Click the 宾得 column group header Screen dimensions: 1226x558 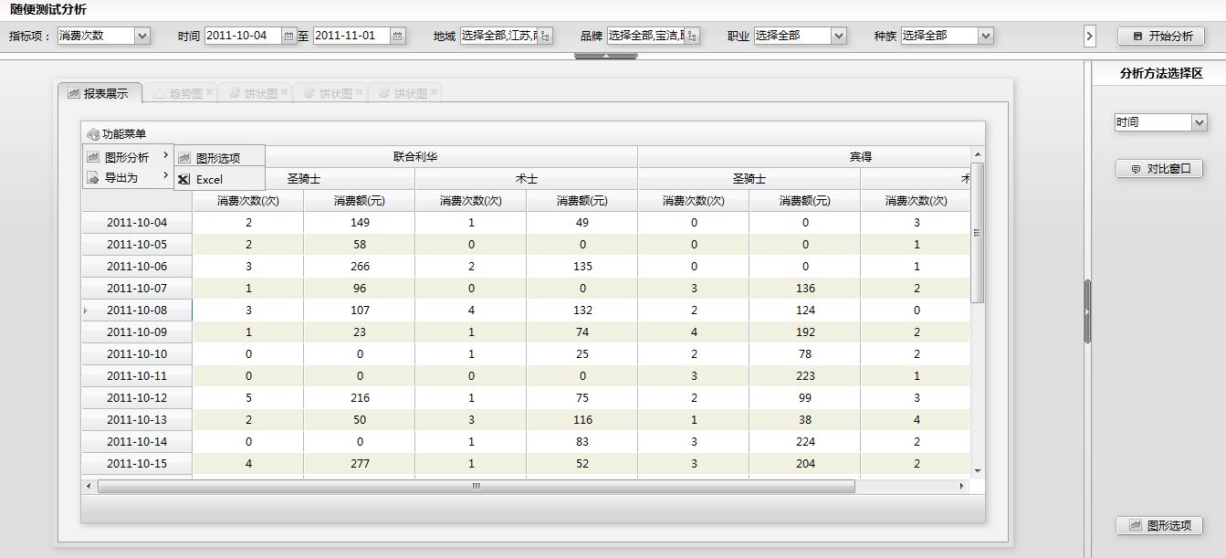[x=861, y=156]
